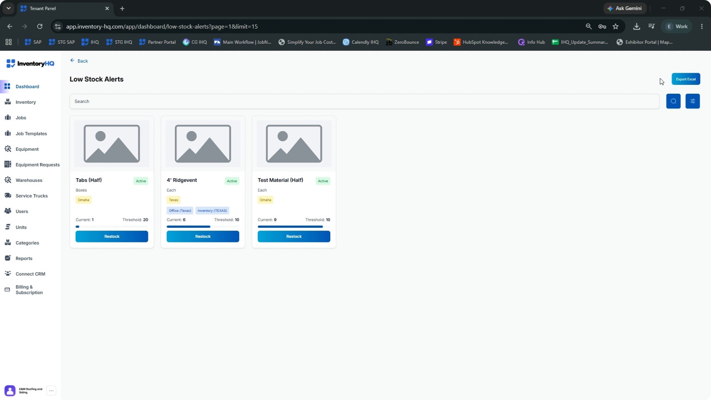Open the Test Material (Half) image thumbnail
711x400 pixels.
click(x=294, y=144)
